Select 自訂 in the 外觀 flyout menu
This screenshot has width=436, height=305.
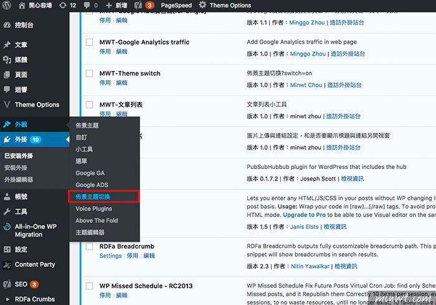[x=81, y=138]
